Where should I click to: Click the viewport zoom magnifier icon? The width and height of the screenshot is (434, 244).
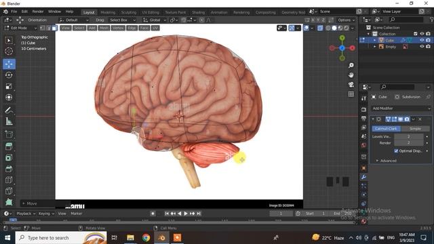coord(351,65)
